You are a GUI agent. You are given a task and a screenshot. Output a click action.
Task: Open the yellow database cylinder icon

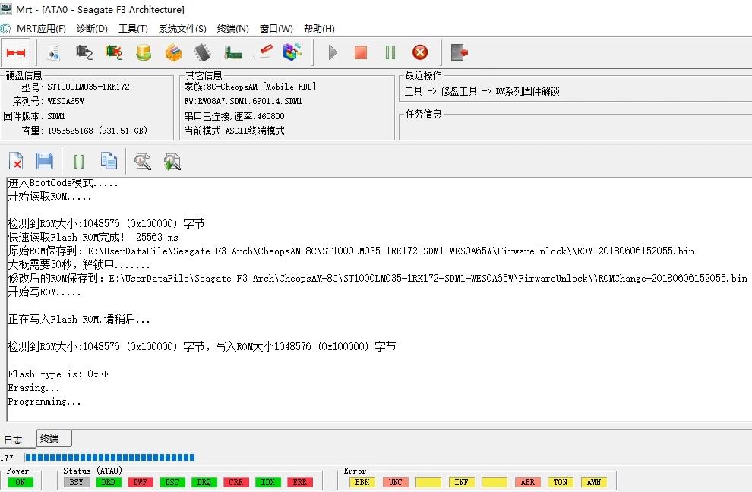(x=144, y=52)
